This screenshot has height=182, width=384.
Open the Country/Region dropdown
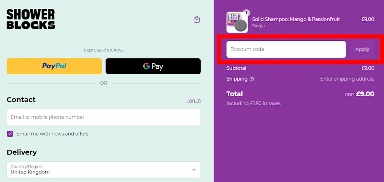pyautogui.click(x=104, y=169)
